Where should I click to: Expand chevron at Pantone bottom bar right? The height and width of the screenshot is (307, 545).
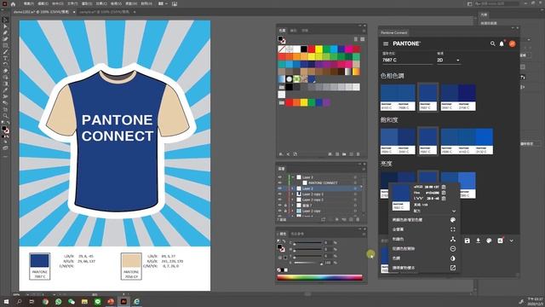click(511, 240)
